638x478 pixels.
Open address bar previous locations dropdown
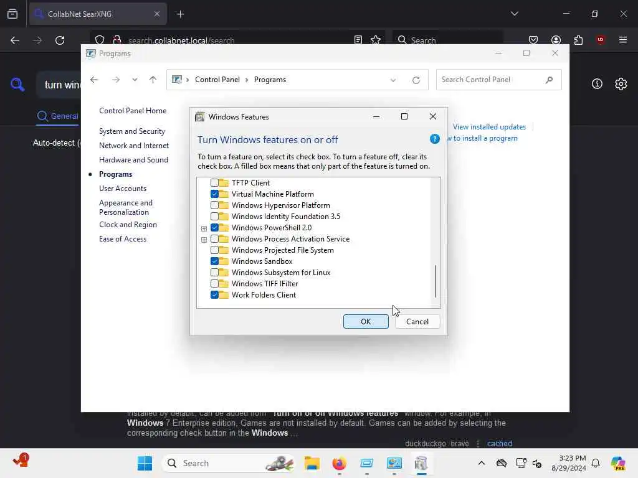pyautogui.click(x=393, y=80)
